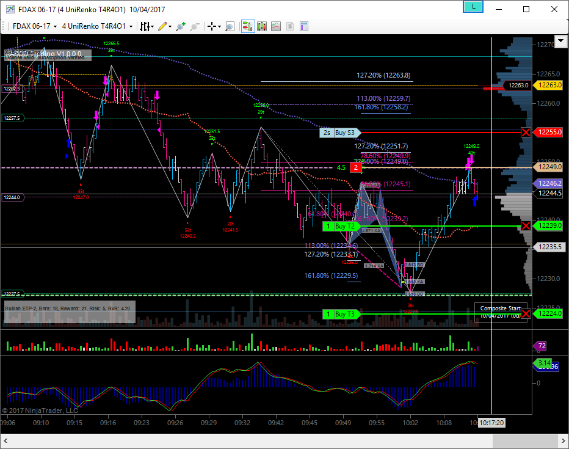Open the Data Series candlestick icon

[x=262, y=26]
